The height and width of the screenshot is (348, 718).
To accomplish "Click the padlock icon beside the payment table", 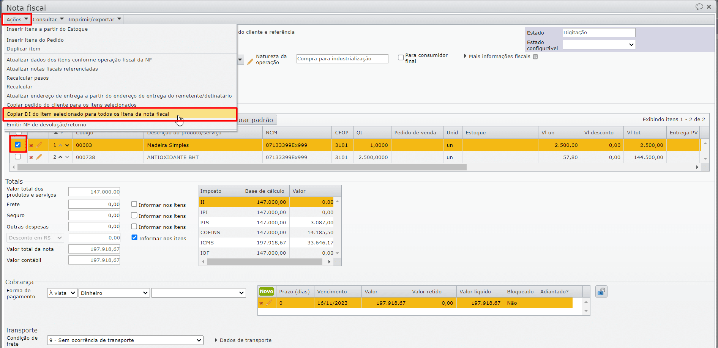I will [x=601, y=291].
